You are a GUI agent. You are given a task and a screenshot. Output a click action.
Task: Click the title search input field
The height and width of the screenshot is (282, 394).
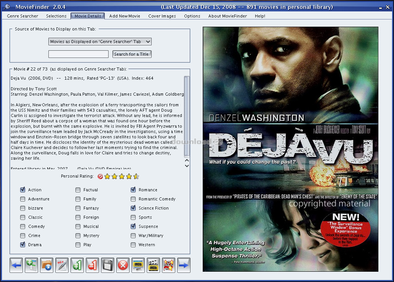(78, 54)
